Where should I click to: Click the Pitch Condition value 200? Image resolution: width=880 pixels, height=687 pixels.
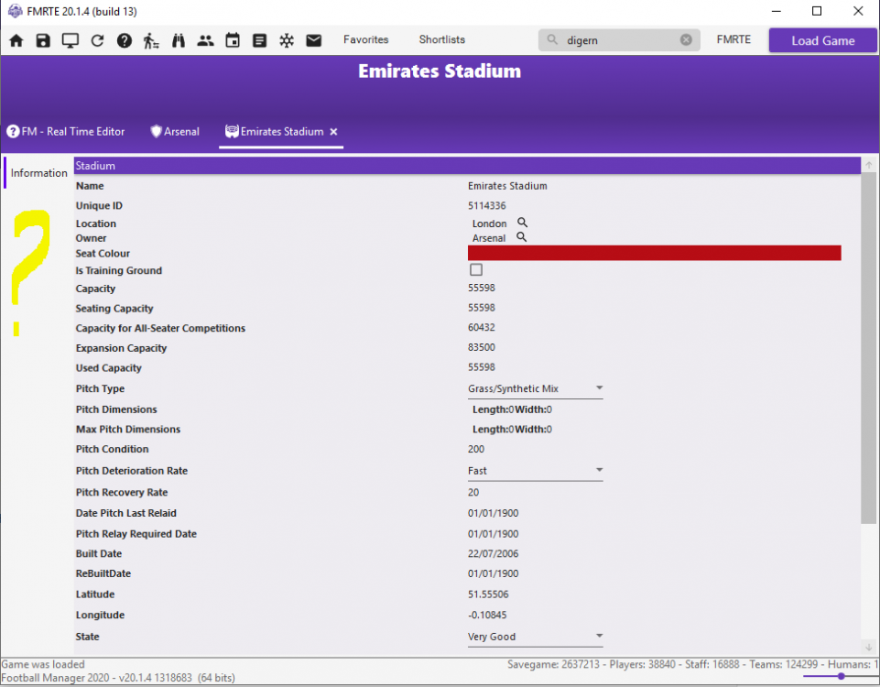coord(476,449)
